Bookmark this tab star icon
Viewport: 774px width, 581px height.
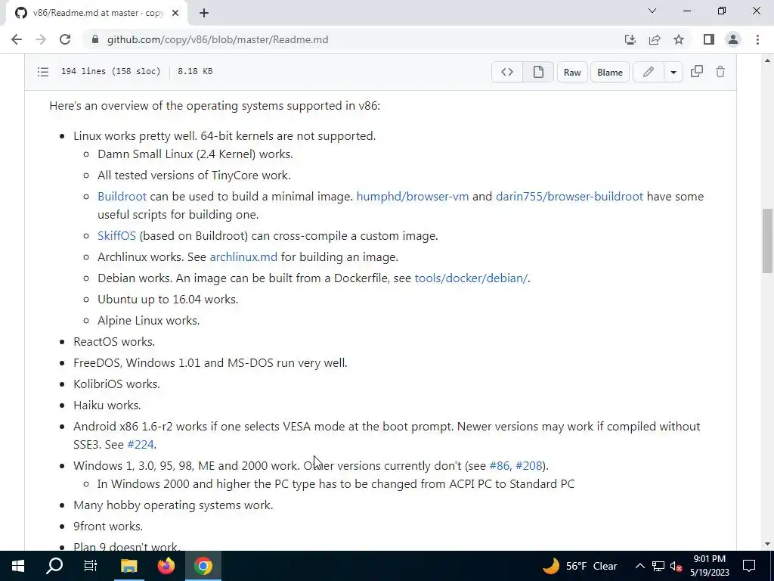pos(679,39)
